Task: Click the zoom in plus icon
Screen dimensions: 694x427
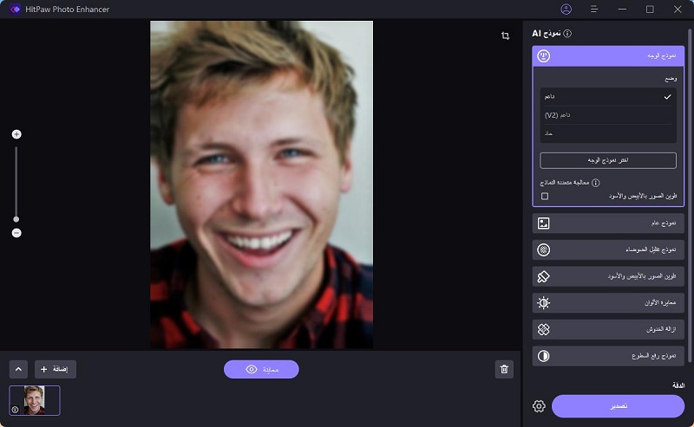Action: 16,134
